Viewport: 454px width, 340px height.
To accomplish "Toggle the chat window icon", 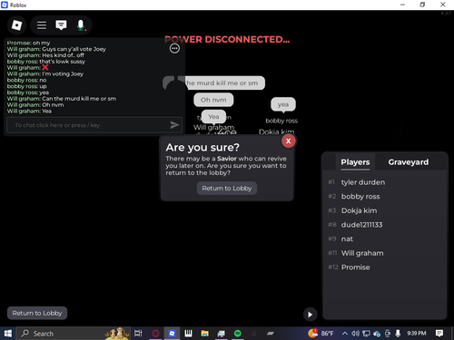I will [x=61, y=25].
